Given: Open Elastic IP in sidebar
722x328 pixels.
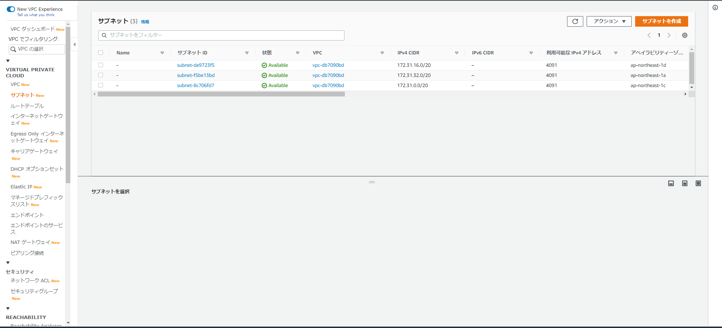Looking at the screenshot, I should click(21, 187).
